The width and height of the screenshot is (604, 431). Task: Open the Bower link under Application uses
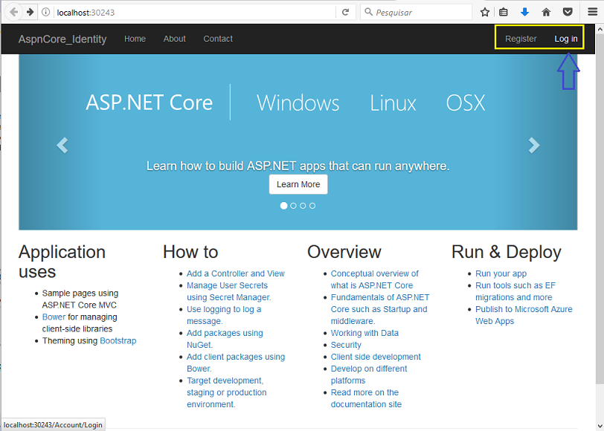coord(54,317)
